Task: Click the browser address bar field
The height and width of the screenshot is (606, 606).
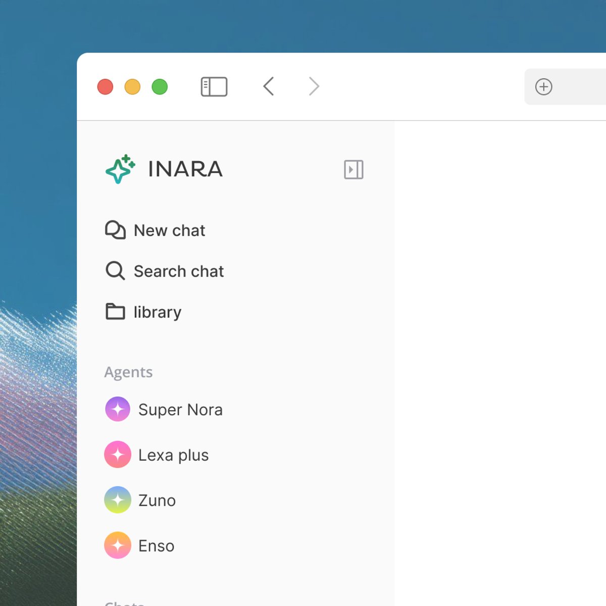Action: click(x=565, y=87)
